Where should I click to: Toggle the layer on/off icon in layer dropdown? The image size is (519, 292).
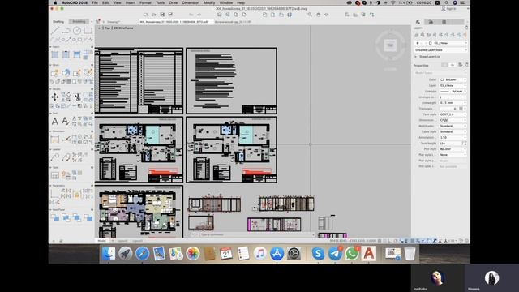pos(418,43)
